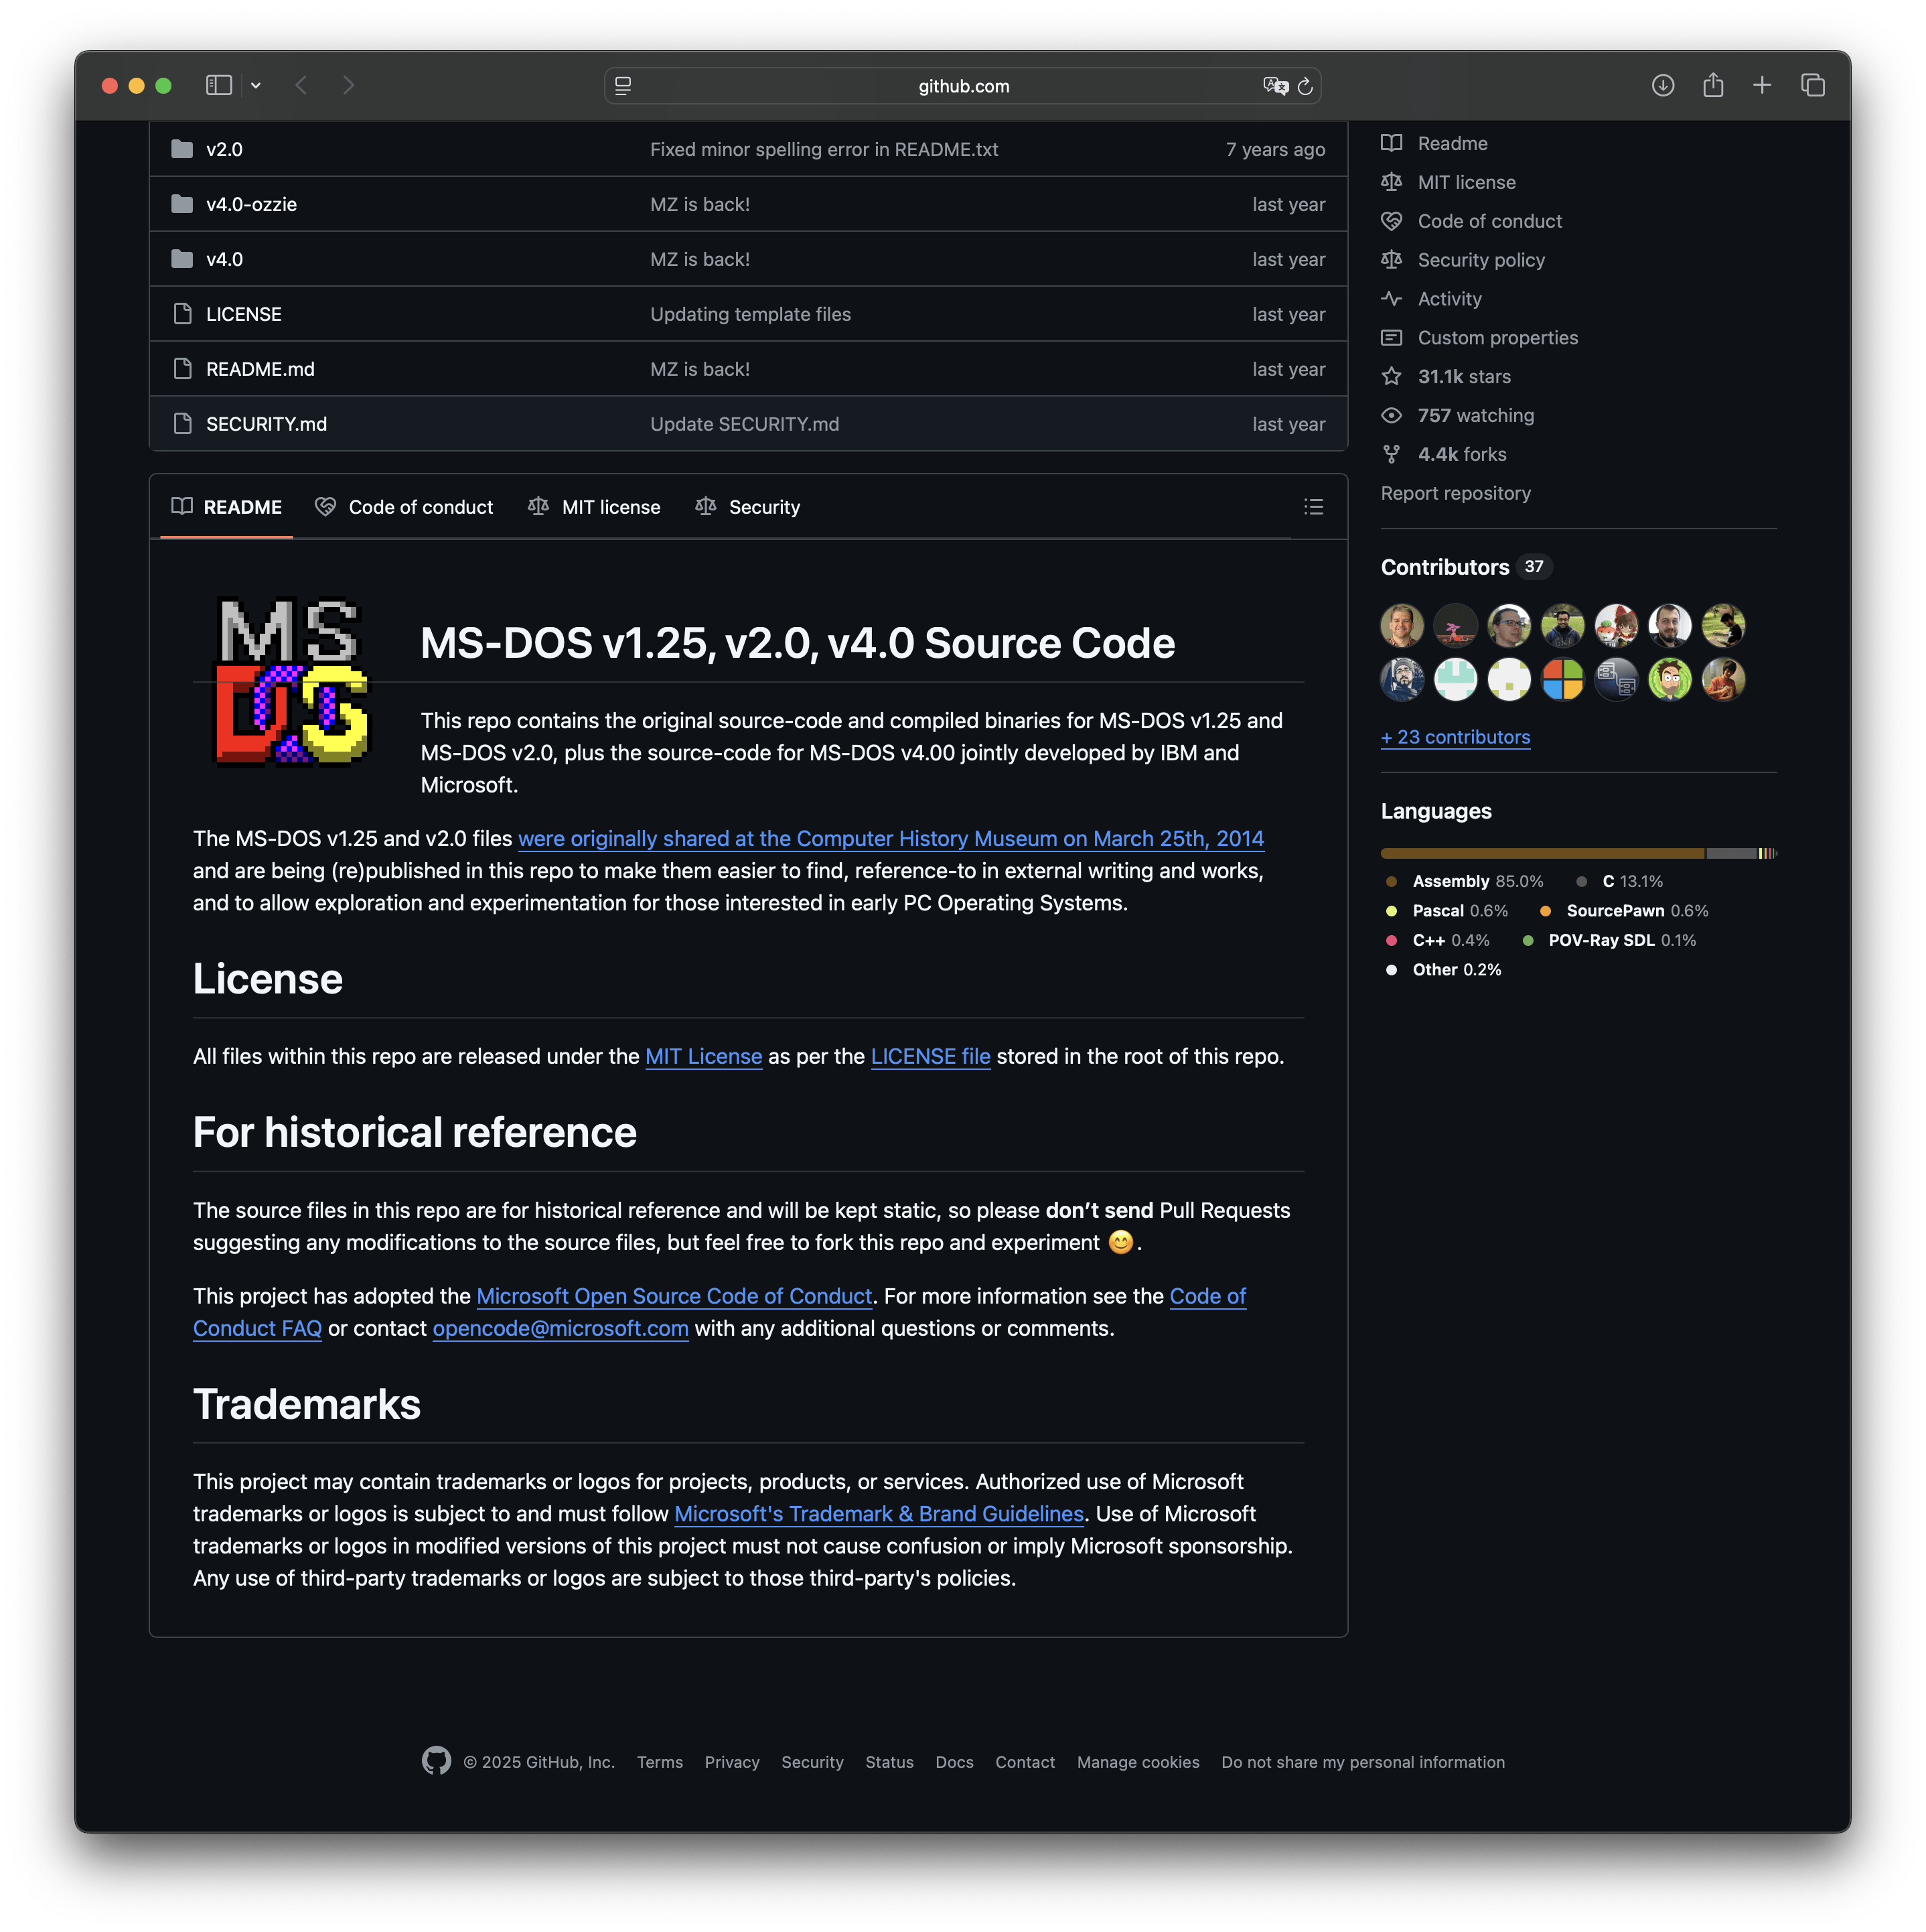Screen dimensions: 1926x1932
Task: Reload the page with the refresh icon
Action: click(1305, 86)
